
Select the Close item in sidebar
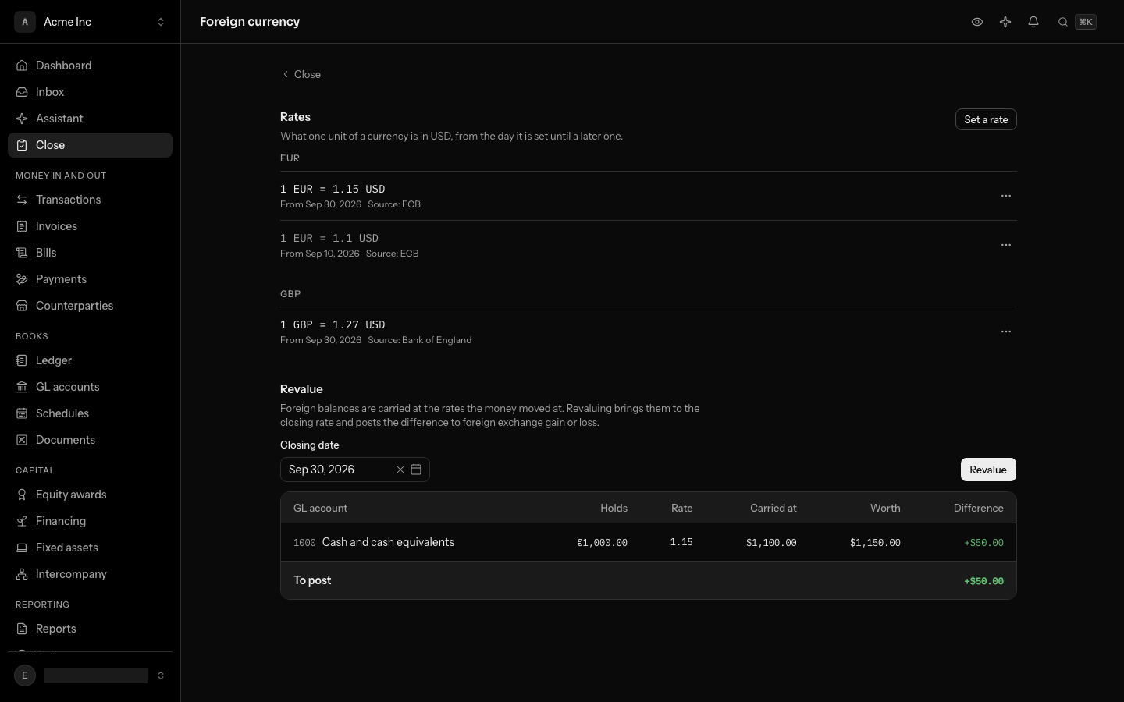pos(90,145)
